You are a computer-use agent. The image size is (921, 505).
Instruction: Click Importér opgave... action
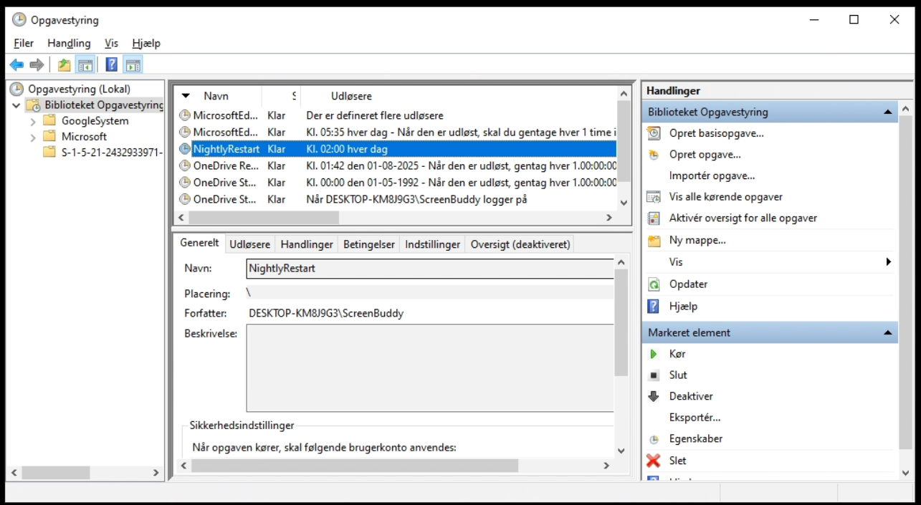[x=712, y=175]
